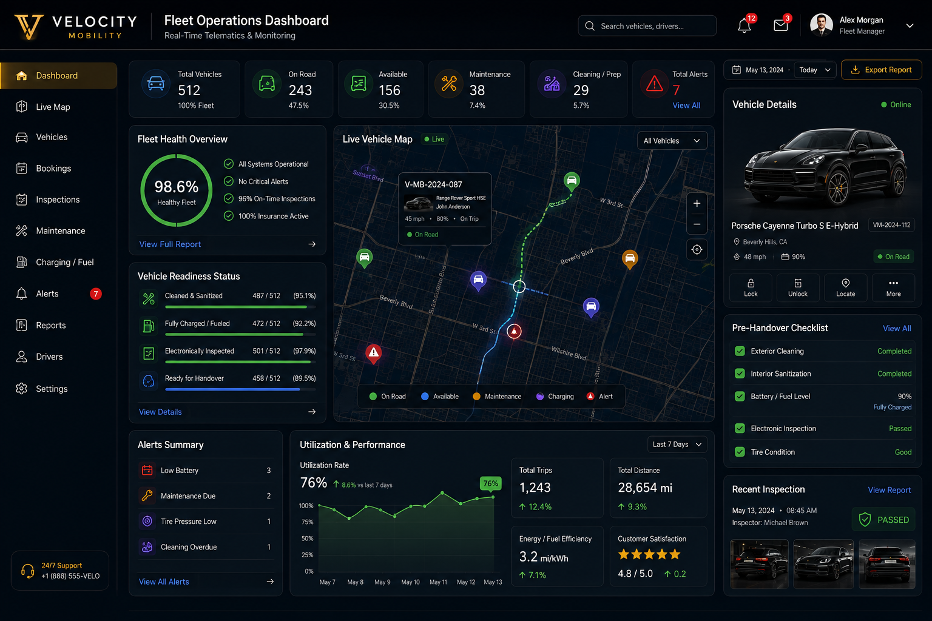Lock the Porsche Cayenne vehicle

[751, 287]
